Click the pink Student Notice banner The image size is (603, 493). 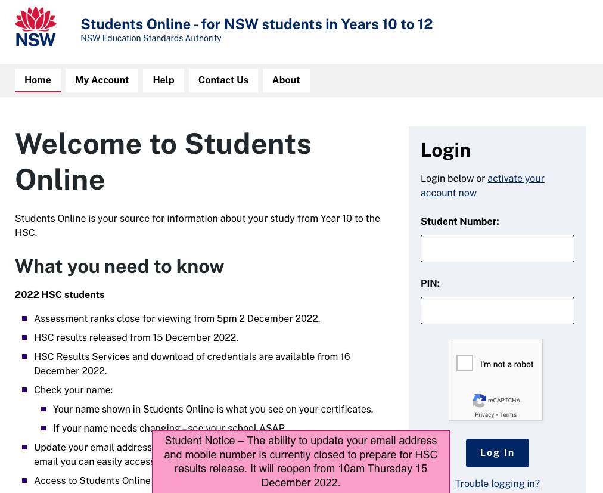(x=301, y=462)
